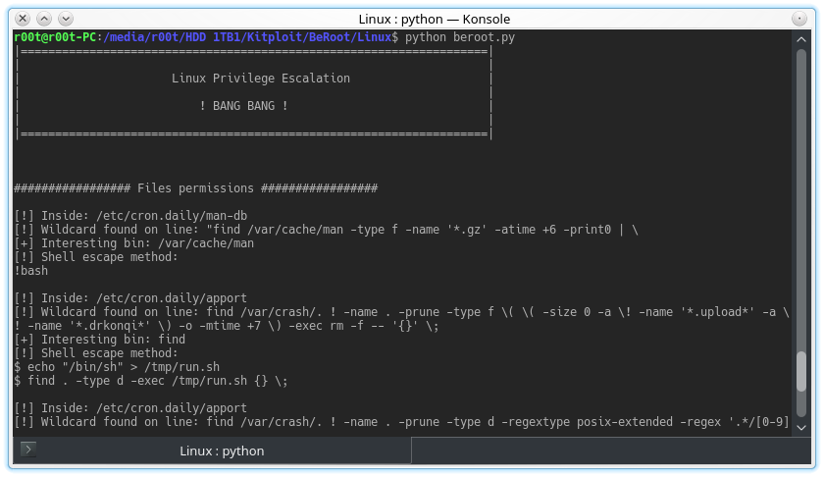The height and width of the screenshot is (477, 824).
Task: Click the 'Interesting bin: find' line
Action: pos(100,340)
